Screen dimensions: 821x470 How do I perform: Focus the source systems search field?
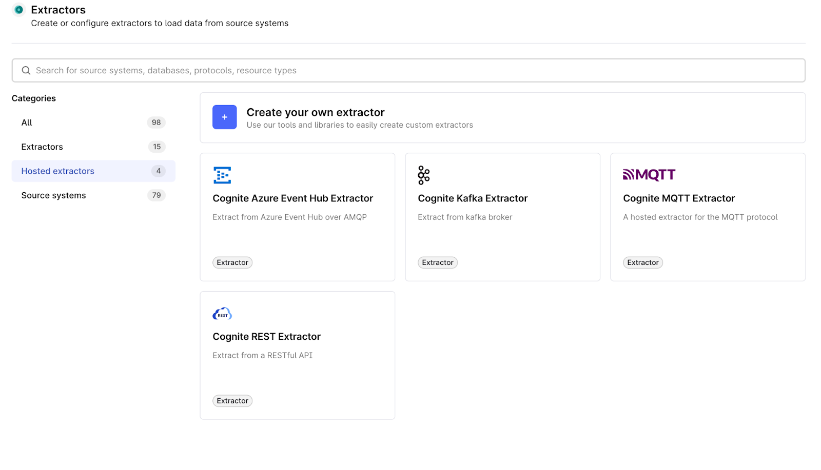(408, 70)
